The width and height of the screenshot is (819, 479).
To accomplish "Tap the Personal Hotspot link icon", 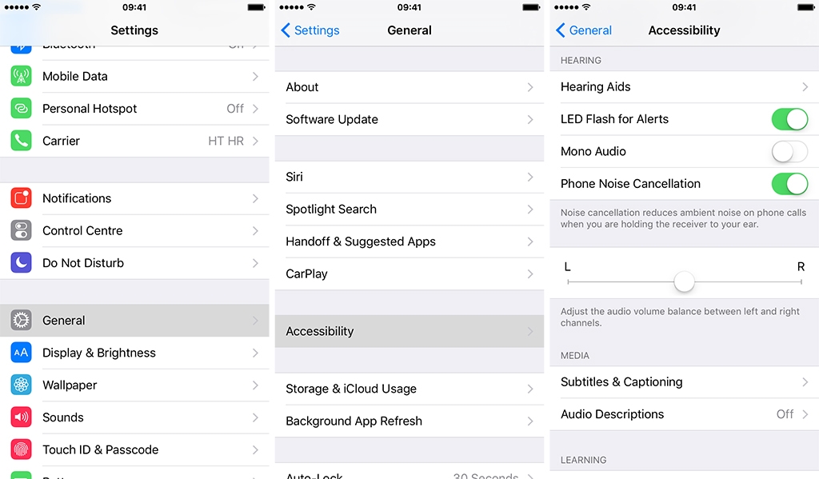I will (x=21, y=109).
